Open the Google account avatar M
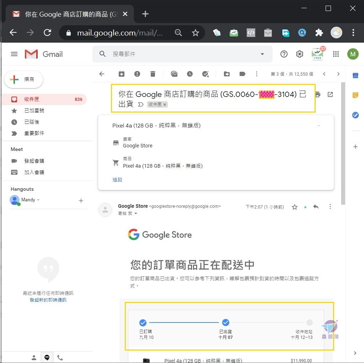The width and height of the screenshot is (364, 363). click(x=353, y=54)
